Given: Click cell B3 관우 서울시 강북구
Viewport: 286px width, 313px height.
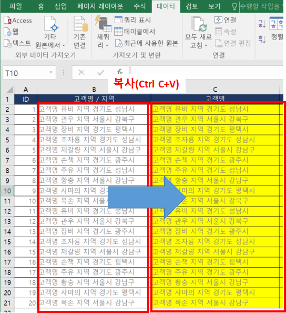Looking at the screenshot, I should pos(94,120).
